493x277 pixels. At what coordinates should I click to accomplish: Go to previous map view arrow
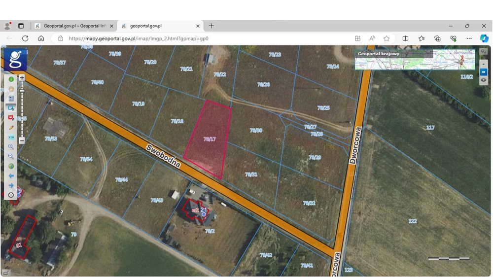pos(11,176)
